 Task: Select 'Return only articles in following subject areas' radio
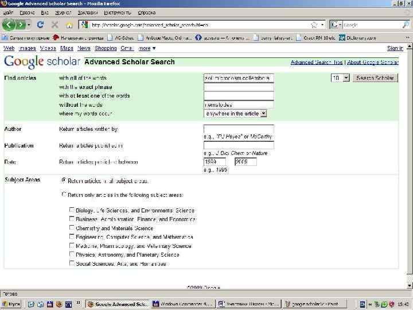point(64,195)
